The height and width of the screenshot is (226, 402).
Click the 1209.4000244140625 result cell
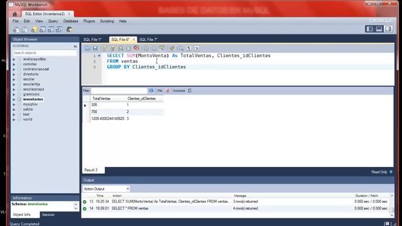(x=107, y=119)
